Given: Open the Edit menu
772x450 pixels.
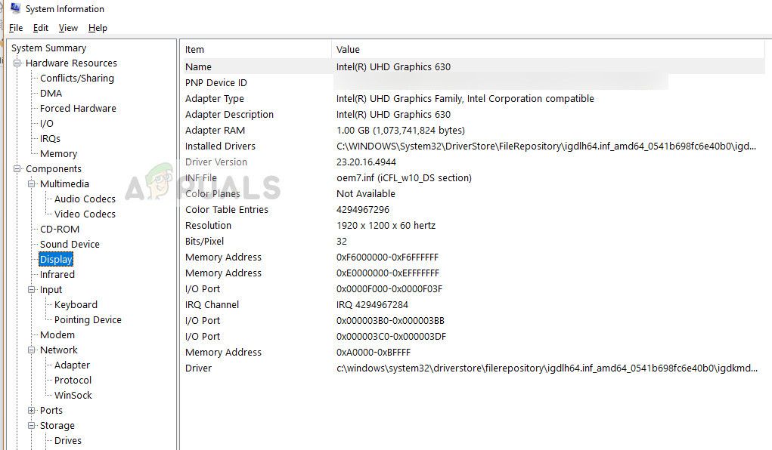Looking at the screenshot, I should [41, 28].
